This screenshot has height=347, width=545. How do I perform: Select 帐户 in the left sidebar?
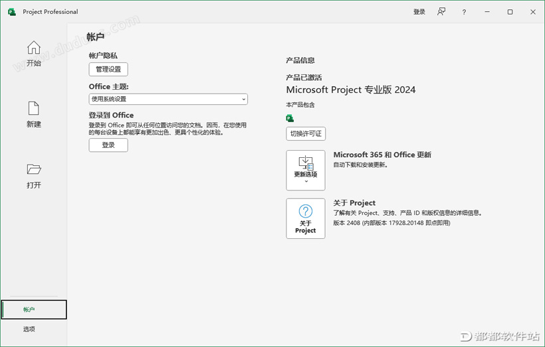tap(34, 310)
